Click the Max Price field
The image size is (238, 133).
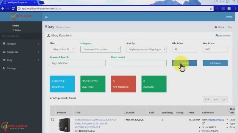click(x=215, y=49)
